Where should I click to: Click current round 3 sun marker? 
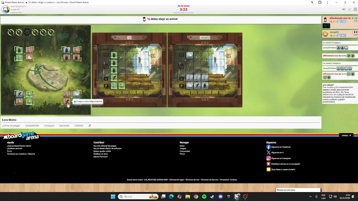pos(27,32)
